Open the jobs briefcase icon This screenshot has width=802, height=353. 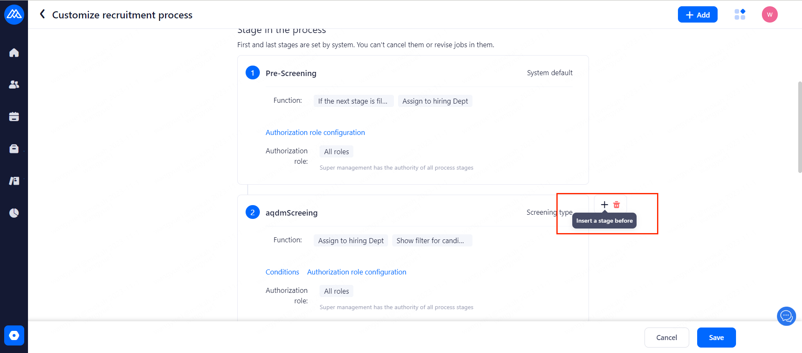pyautogui.click(x=14, y=149)
